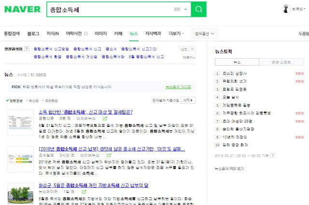Close the related searches box with X
The width and height of the screenshot is (309, 205).
193,49
